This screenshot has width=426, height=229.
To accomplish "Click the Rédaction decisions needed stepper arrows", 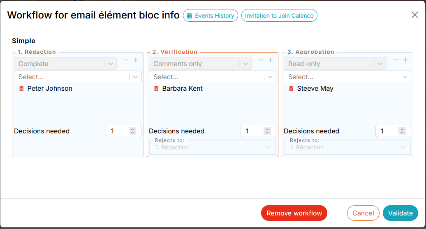I will pyautogui.click(x=132, y=131).
